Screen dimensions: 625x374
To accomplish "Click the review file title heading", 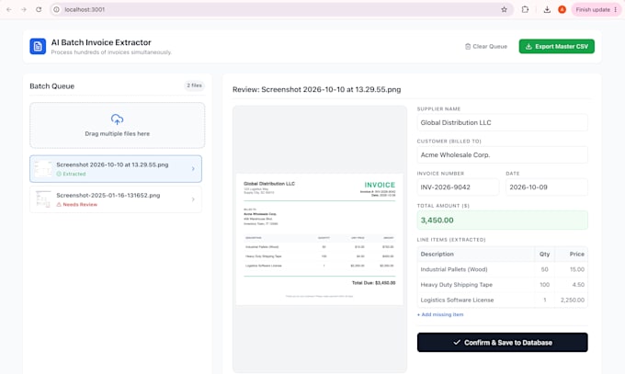I will point(316,90).
